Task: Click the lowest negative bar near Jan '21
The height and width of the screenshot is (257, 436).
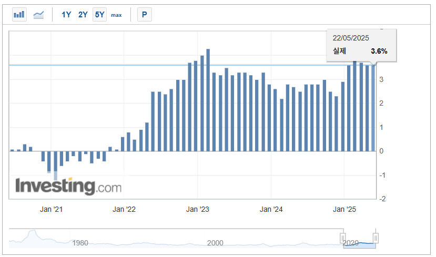Action: 56,166
